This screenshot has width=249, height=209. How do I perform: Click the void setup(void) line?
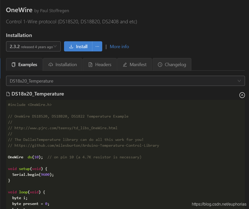click(28, 169)
